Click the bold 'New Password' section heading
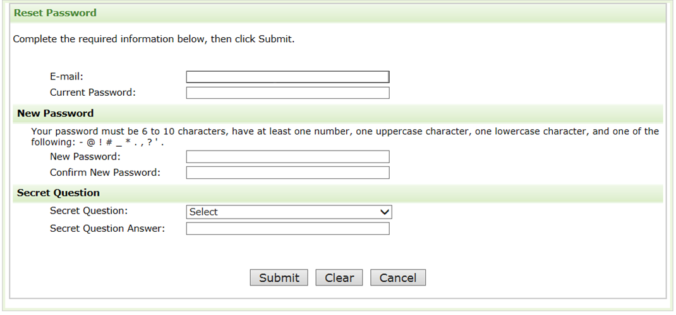676x315 pixels. (56, 113)
